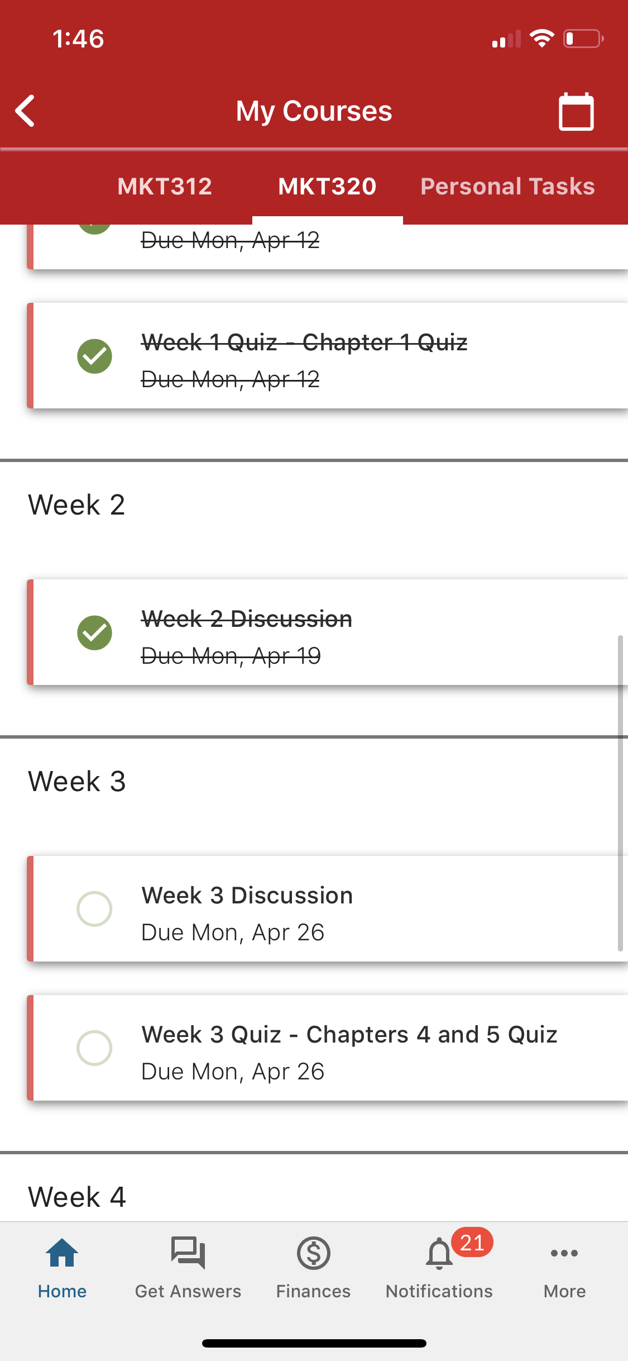The width and height of the screenshot is (628, 1361).
Task: Open Week 3 Quiz Chapters 4 and 5
Action: [x=349, y=1035]
